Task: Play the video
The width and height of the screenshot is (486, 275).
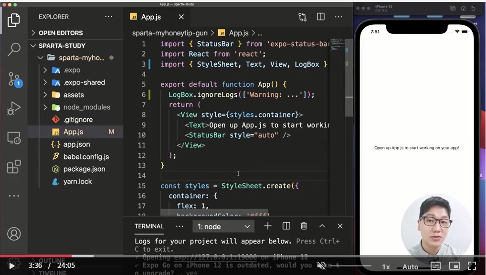Action: coord(11,266)
